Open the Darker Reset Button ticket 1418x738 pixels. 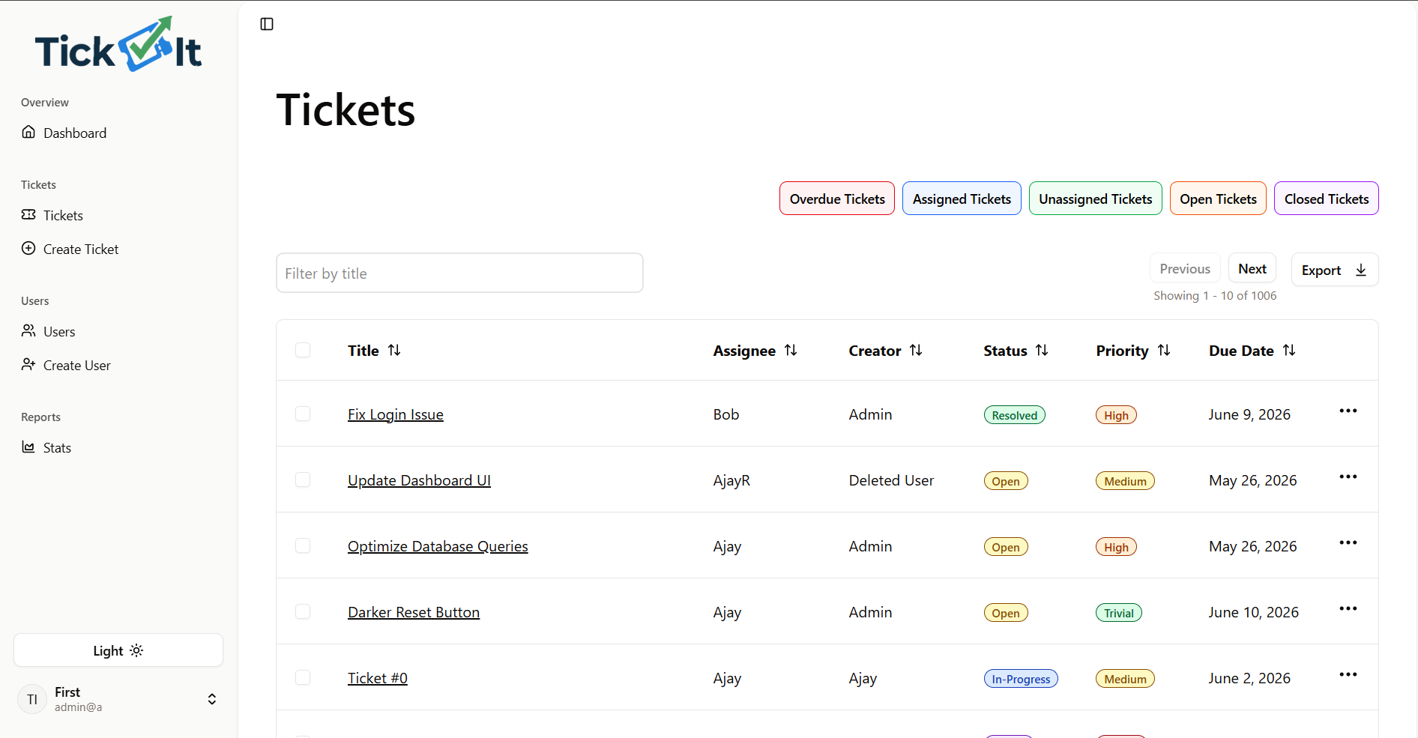414,612
